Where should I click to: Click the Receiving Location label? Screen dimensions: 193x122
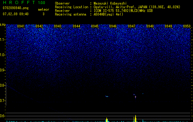point(71,7)
